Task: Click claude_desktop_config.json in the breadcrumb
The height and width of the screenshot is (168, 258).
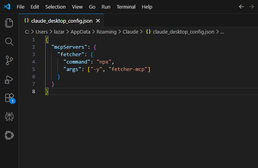Action: pos(183,32)
